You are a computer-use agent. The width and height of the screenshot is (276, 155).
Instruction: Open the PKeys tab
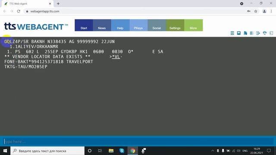pos(138,25)
